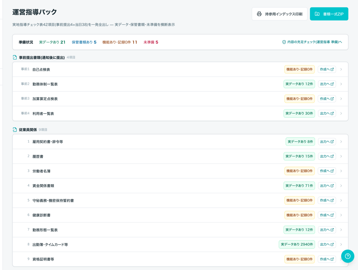This screenshot has height=270, width=358.
Task: Click the shield icon beside 内容の充足チェック
Action: point(284,42)
